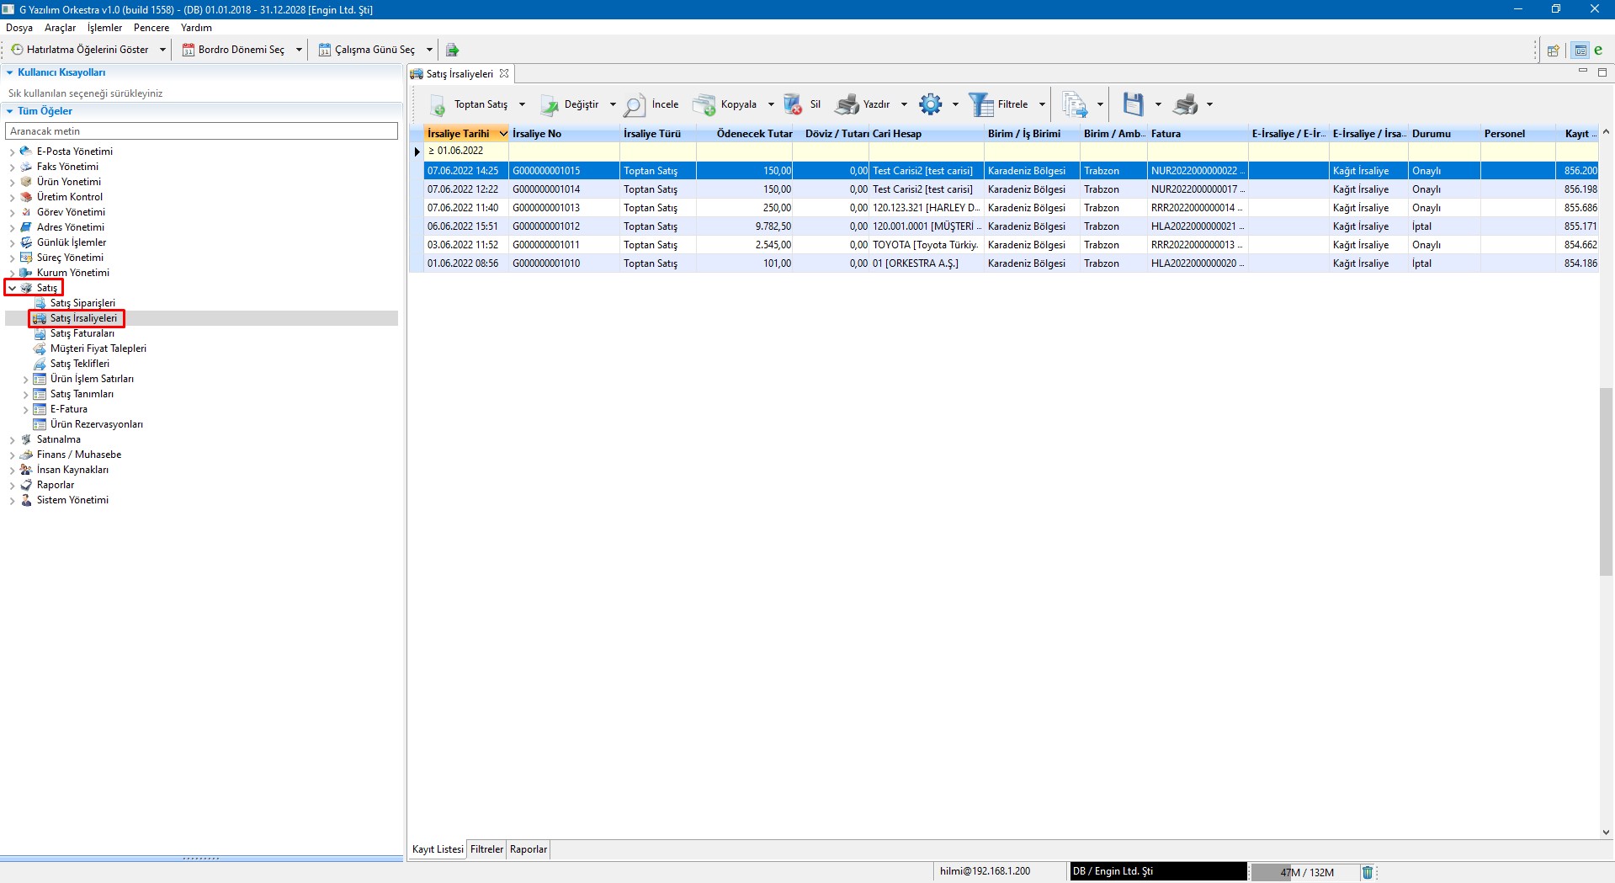The image size is (1615, 883).
Task: Expand the Finans / Muhasebe tree node
Action: pyautogui.click(x=12, y=455)
